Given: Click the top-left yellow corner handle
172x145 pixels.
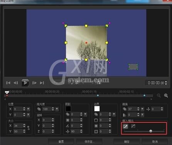Looking at the screenshot, I should (x=66, y=26).
